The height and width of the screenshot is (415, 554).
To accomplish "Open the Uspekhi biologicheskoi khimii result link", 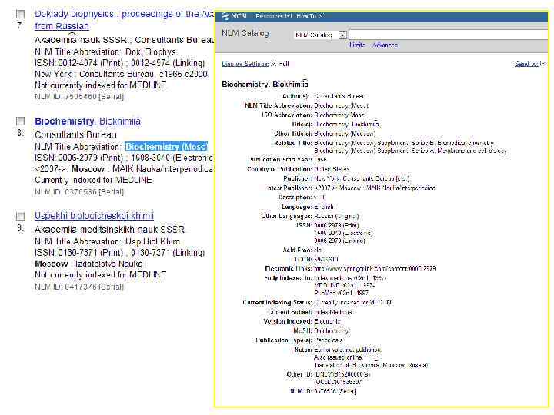I will [94, 216].
